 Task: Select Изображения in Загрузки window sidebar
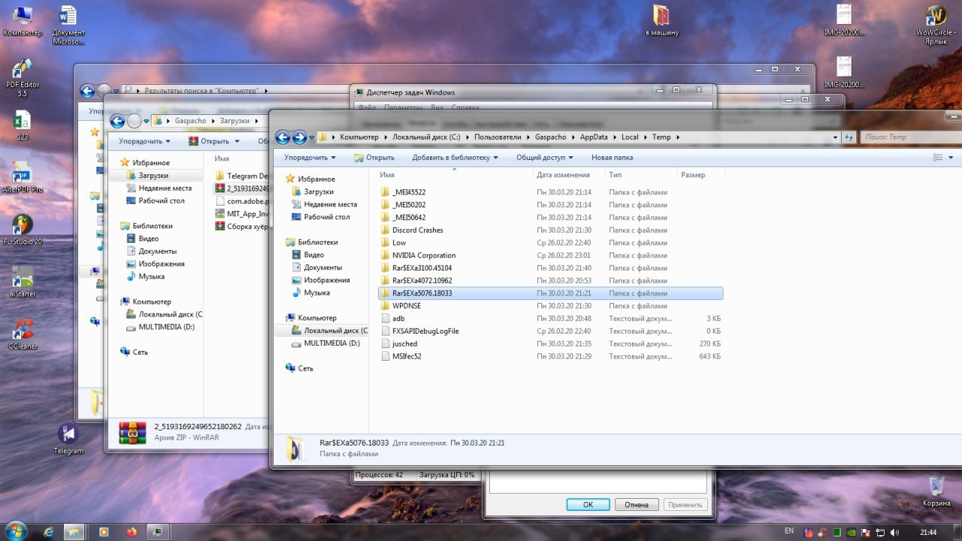[161, 264]
